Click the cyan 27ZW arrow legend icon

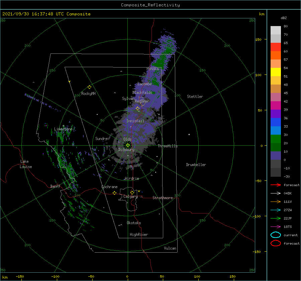276,210
